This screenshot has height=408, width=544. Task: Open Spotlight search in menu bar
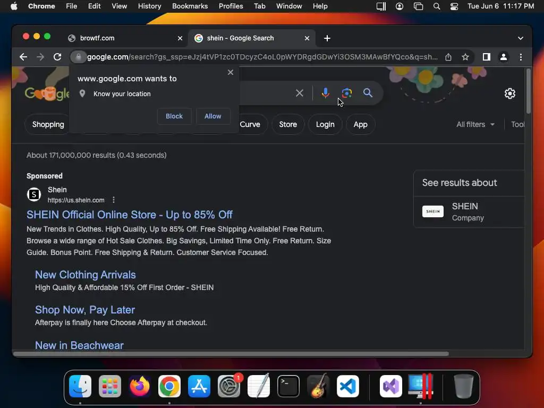pos(437,6)
